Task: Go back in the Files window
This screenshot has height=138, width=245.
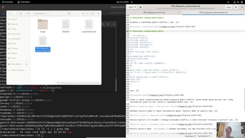Action: point(10,13)
